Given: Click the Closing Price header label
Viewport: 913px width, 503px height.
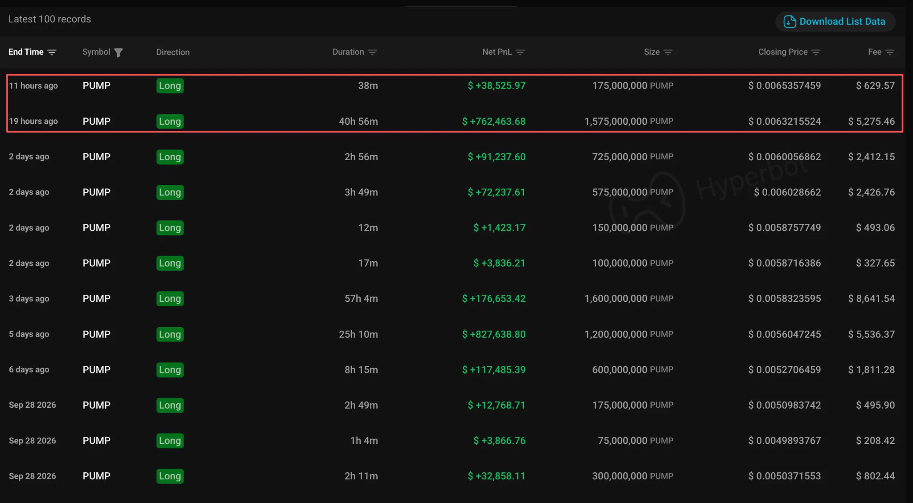Looking at the screenshot, I should pos(783,52).
